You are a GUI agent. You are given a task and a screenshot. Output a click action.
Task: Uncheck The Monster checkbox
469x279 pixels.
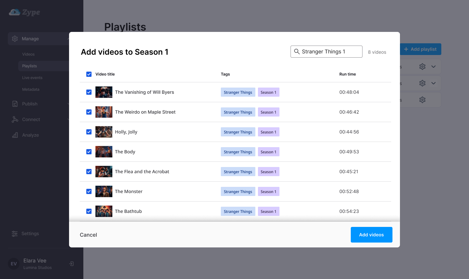point(89,191)
